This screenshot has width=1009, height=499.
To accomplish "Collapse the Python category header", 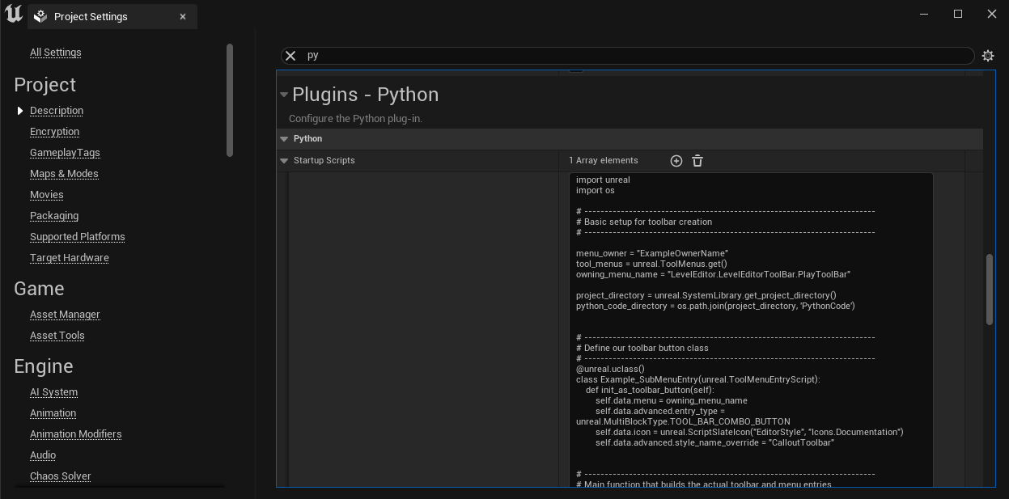I will tap(284, 139).
